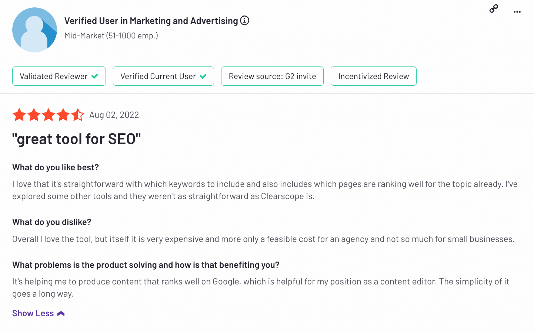Image resolution: width=534 pixels, height=331 pixels.
Task: Click the first orange rating star
Action: pos(19,115)
